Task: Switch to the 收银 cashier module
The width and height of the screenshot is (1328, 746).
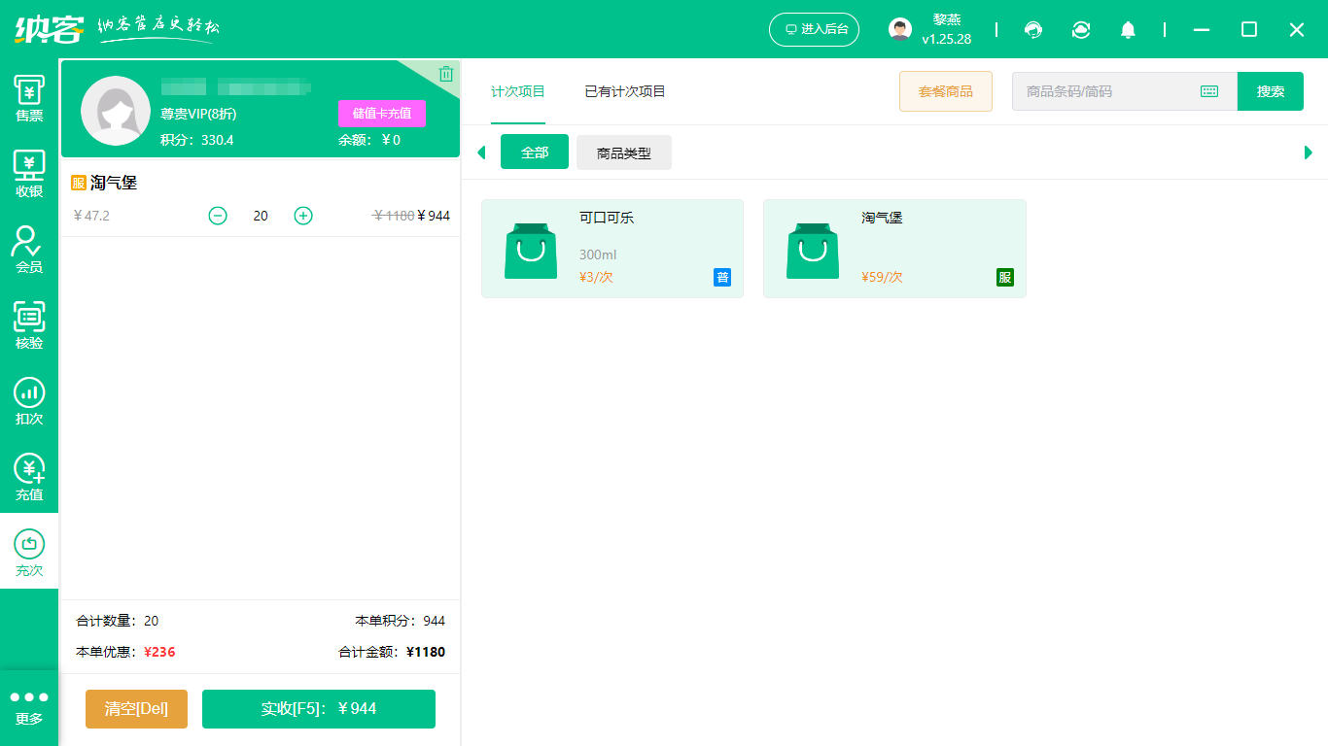Action: pyautogui.click(x=29, y=175)
